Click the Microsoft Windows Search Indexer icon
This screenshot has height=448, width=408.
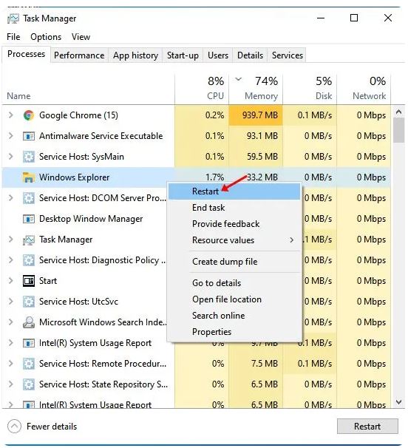click(29, 322)
